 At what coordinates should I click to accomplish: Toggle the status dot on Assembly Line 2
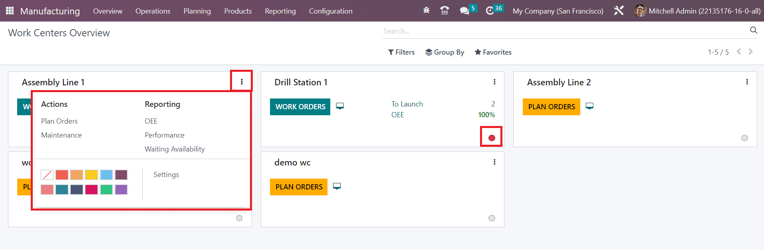point(744,138)
